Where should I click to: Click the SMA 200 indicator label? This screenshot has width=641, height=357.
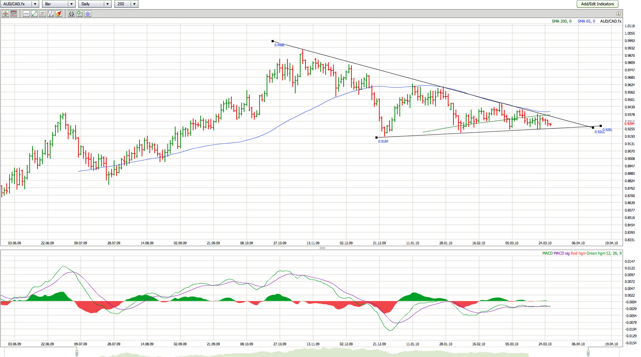click(x=561, y=21)
